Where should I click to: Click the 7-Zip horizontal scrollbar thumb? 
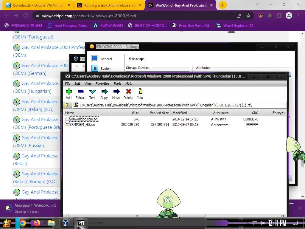pos(137,216)
